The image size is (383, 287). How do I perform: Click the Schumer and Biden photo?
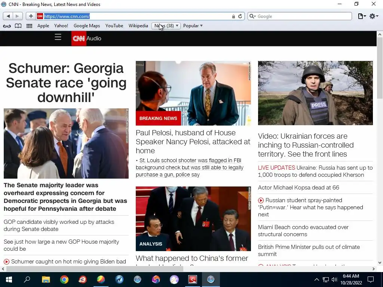[x=66, y=143]
